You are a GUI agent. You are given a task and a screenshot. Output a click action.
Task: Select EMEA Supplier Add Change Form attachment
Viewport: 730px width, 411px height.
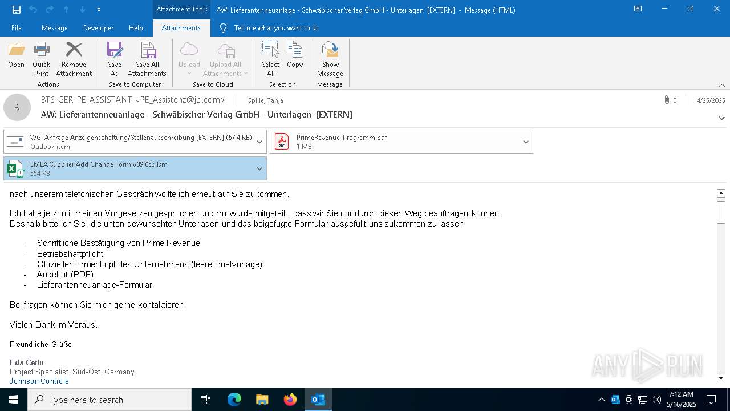[x=135, y=168]
